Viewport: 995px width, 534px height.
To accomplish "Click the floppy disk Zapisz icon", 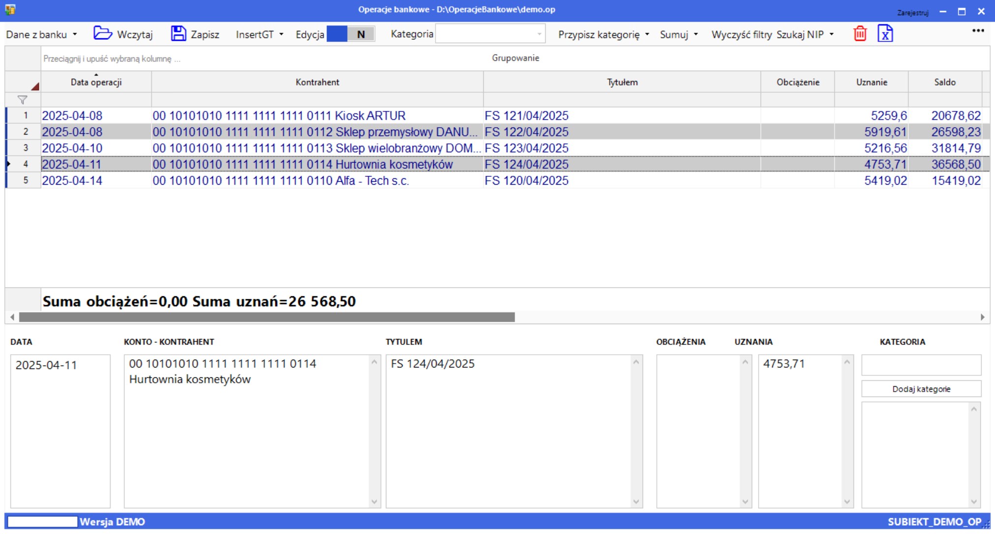I will pos(178,33).
